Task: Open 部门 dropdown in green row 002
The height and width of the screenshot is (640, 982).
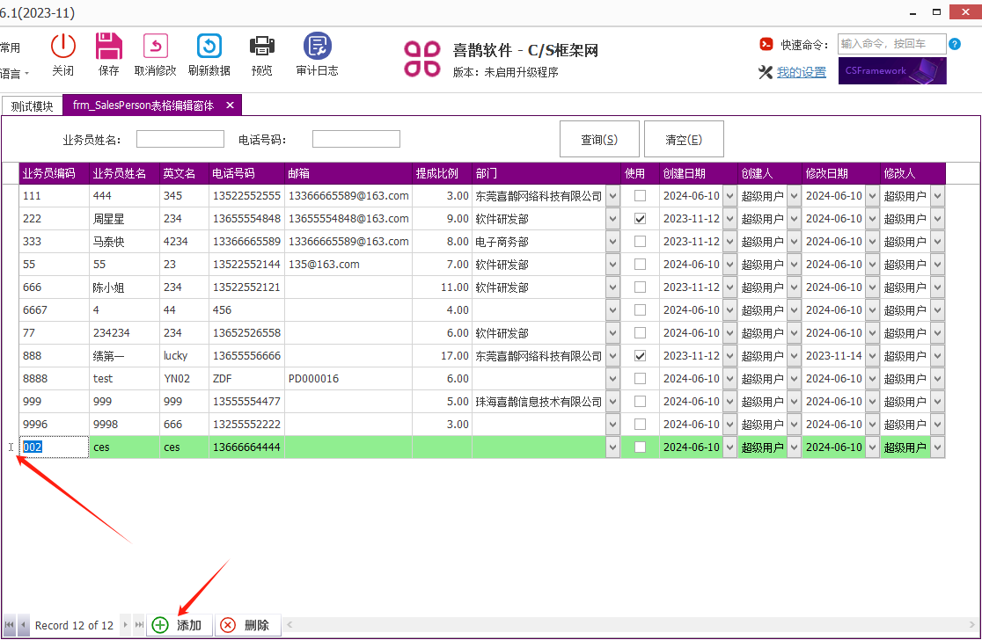Action: [x=612, y=447]
